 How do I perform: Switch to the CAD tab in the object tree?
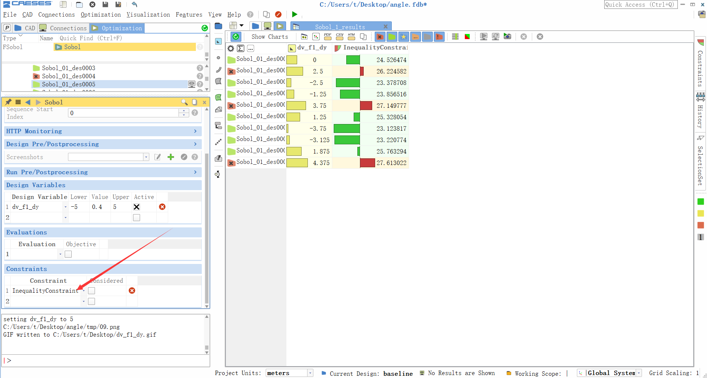tap(25, 28)
